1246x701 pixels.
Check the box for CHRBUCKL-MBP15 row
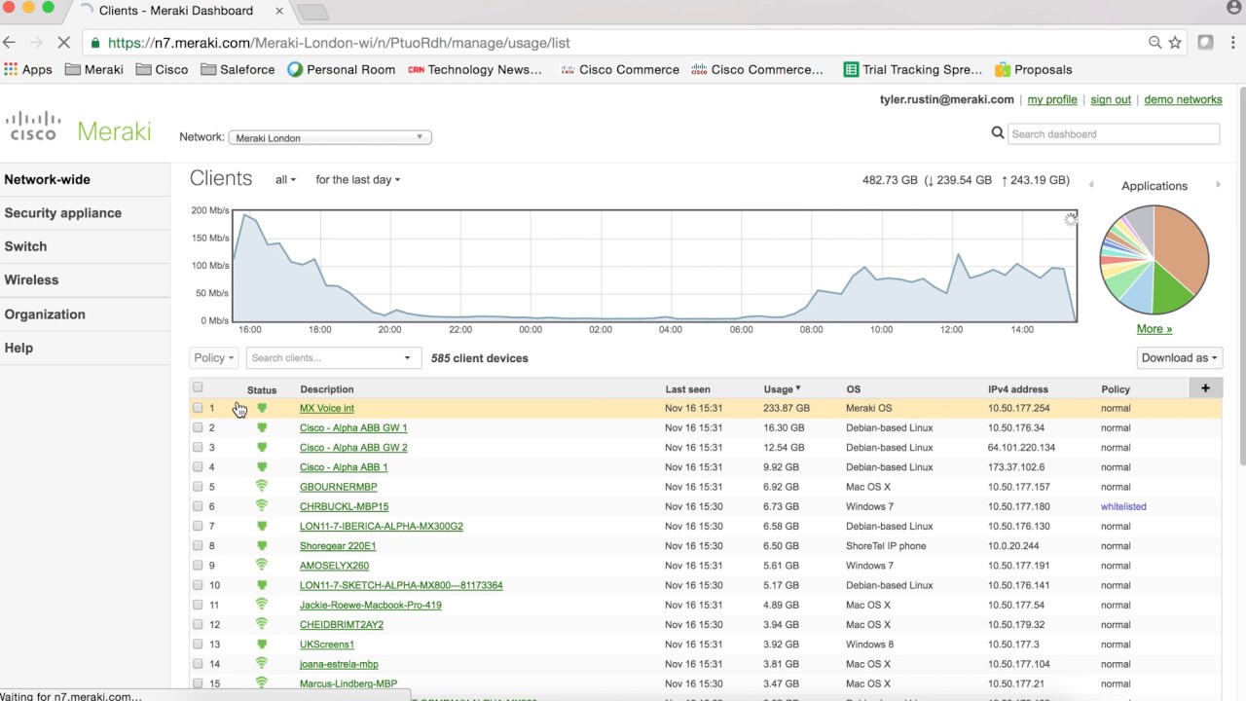click(x=198, y=506)
